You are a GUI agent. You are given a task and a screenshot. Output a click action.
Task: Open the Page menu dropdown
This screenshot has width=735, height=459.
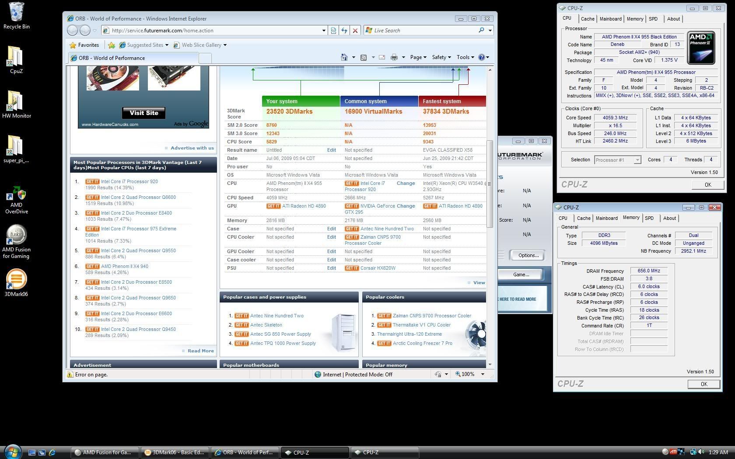pyautogui.click(x=418, y=57)
